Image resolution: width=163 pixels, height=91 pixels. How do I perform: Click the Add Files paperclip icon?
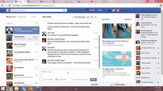coord(45,80)
